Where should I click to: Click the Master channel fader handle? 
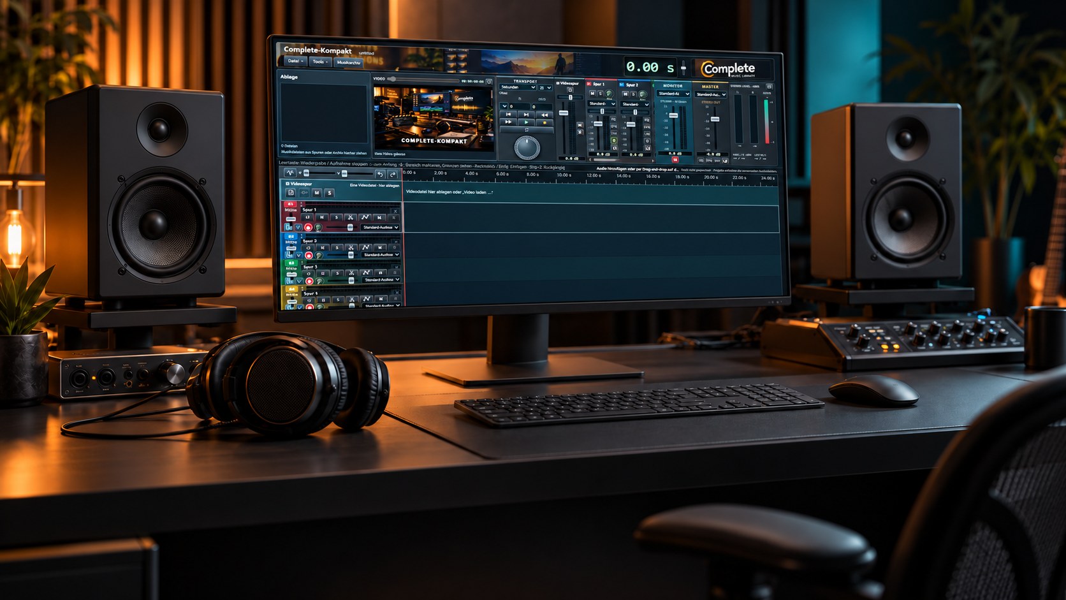pyautogui.click(x=715, y=119)
